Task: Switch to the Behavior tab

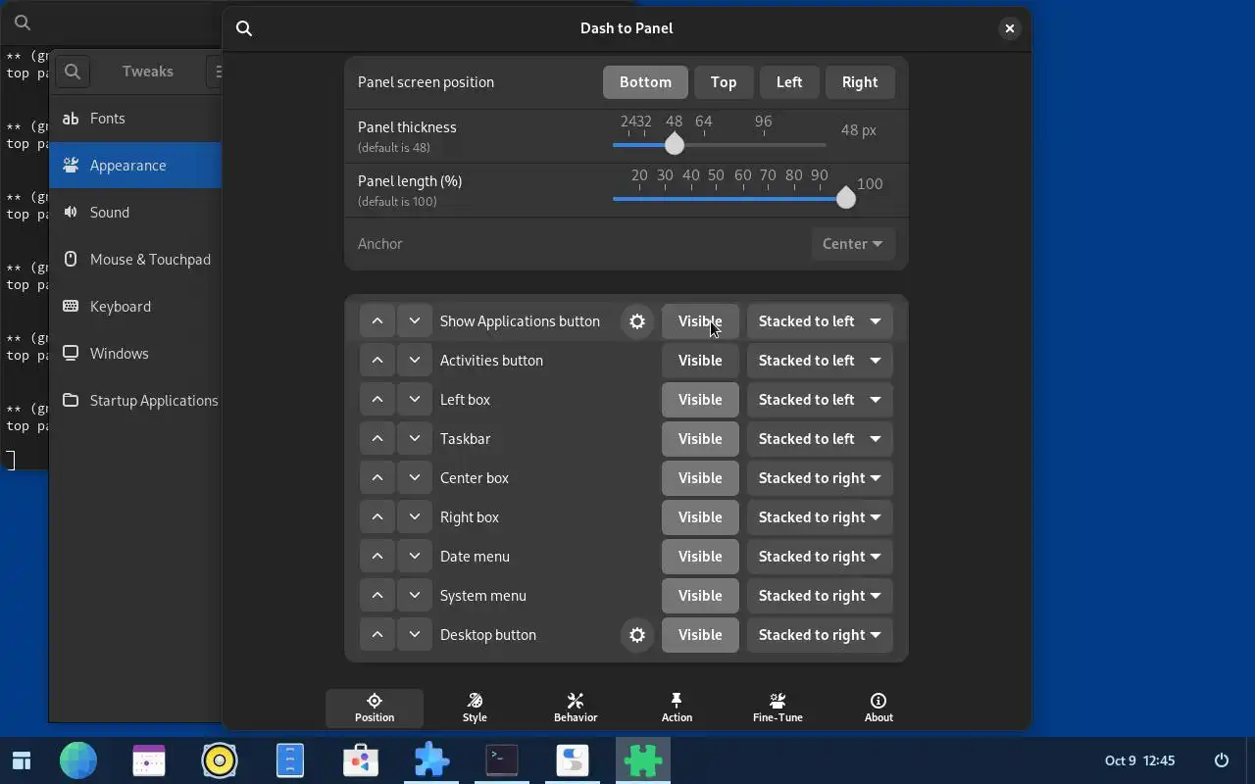Action: (576, 708)
